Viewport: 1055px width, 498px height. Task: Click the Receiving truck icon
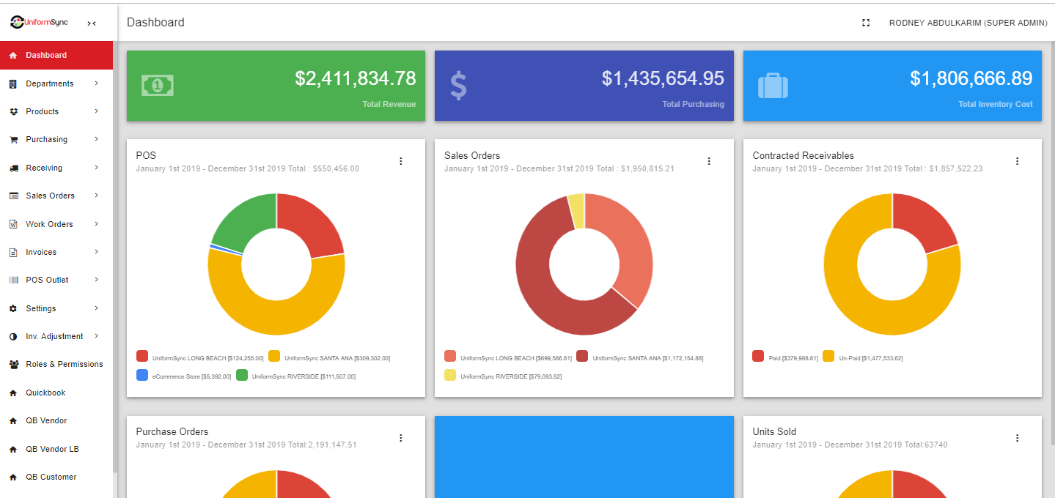13,168
